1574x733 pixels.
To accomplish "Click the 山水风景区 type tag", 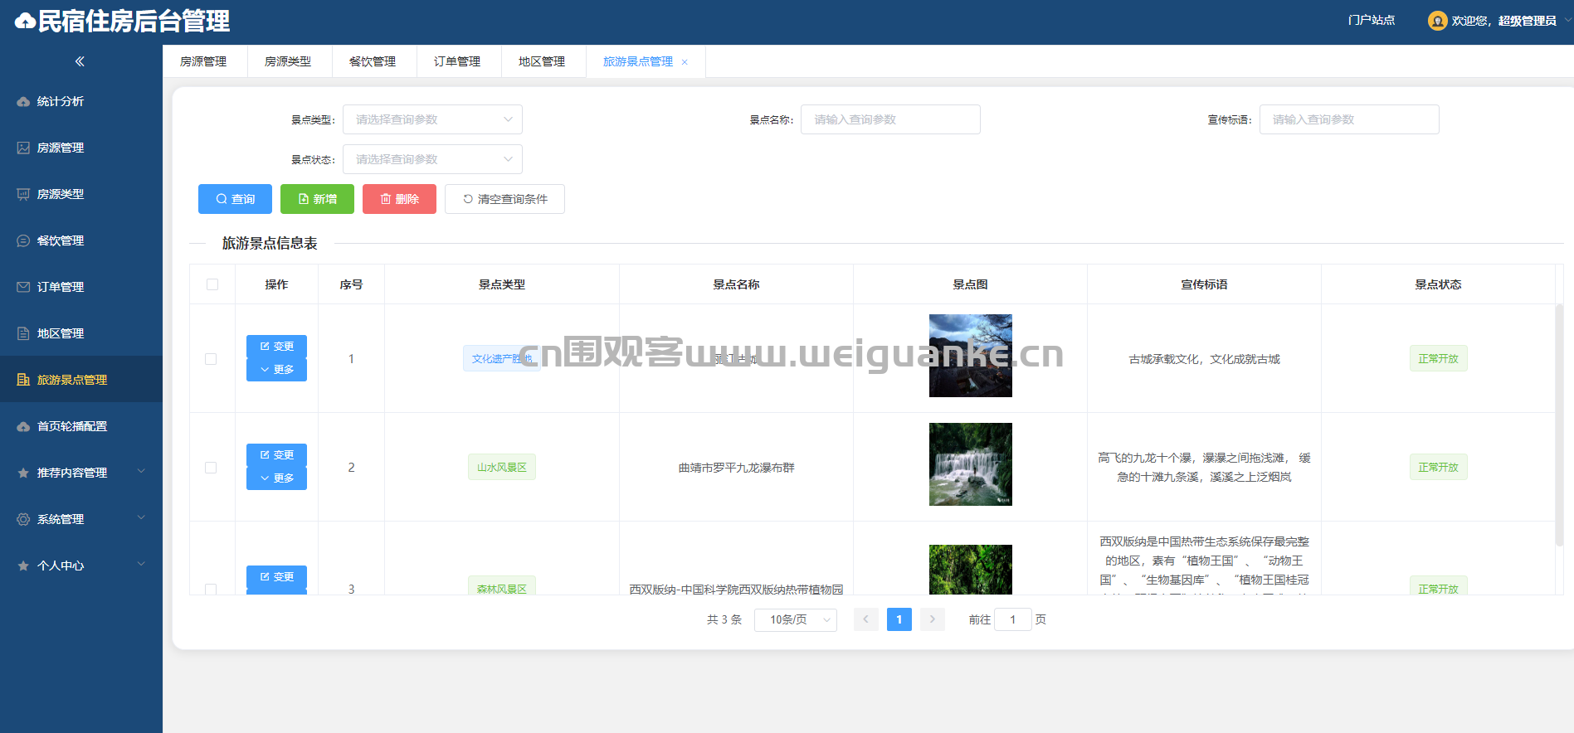I will tap(502, 468).
